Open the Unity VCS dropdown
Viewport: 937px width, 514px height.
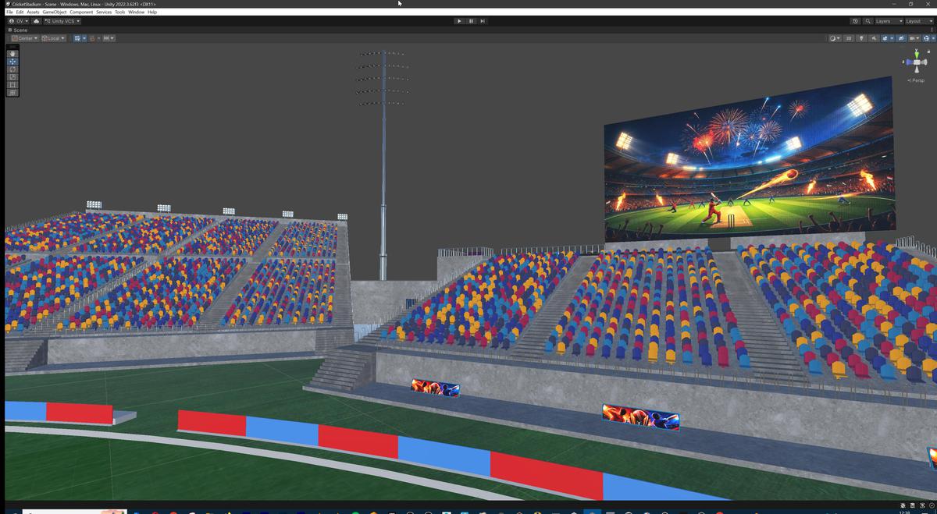click(62, 21)
